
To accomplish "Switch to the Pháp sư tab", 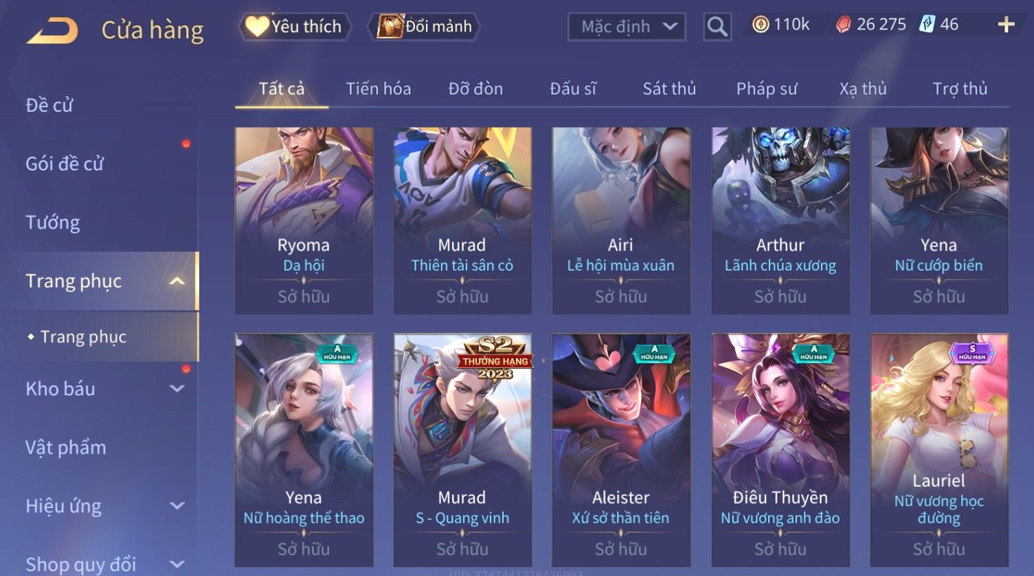I will (767, 89).
